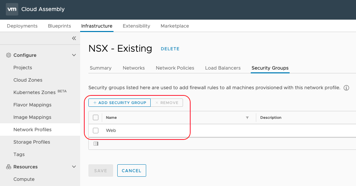Check the Web security group checkbox
This screenshot has width=356, height=186.
[96, 130]
